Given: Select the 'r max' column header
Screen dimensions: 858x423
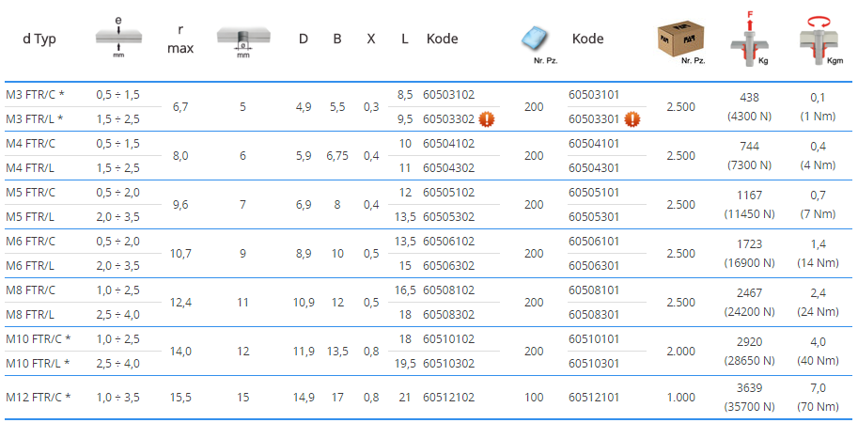Looking at the screenshot, I should [180, 39].
